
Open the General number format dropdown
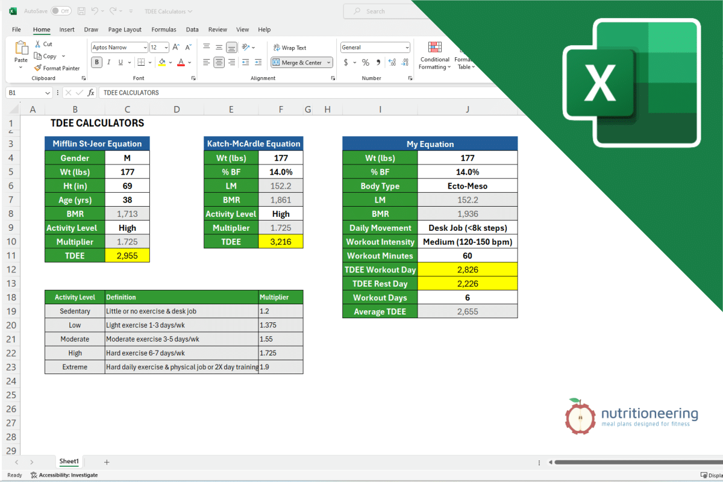click(x=407, y=48)
